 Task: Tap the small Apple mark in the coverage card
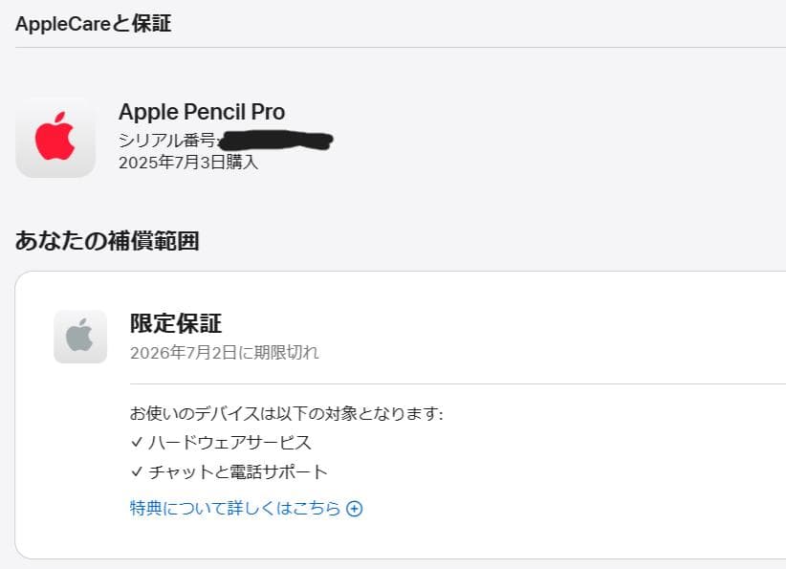80,334
